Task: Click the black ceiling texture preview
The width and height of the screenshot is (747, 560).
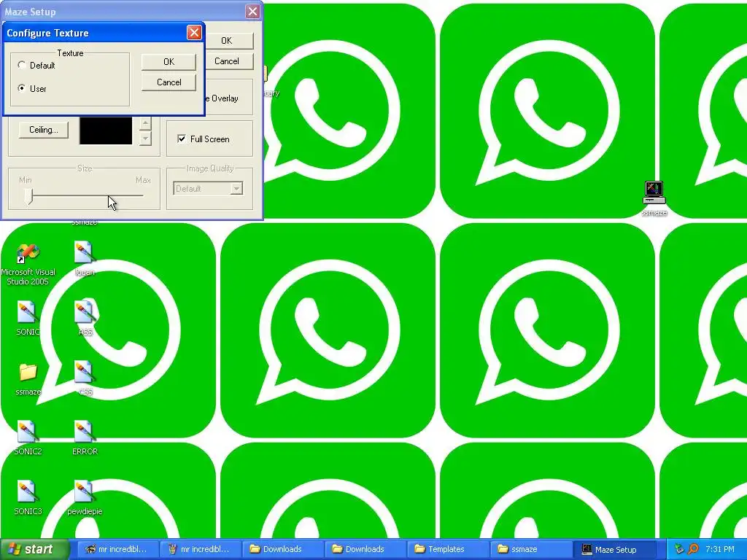Action: (106, 130)
